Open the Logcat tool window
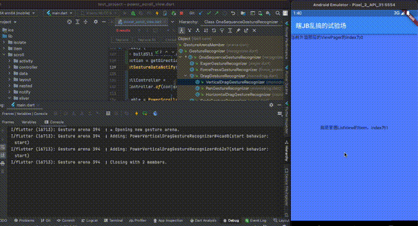 [89, 220]
